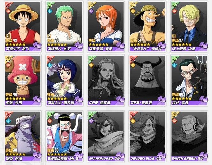Image resolution: width=212 pixels, height=165 pixels.
Task: Click the blue sword type icon on Zoro card
Action: 49,11
